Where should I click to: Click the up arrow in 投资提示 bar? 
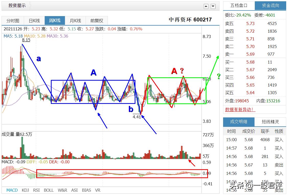(206, 6)
